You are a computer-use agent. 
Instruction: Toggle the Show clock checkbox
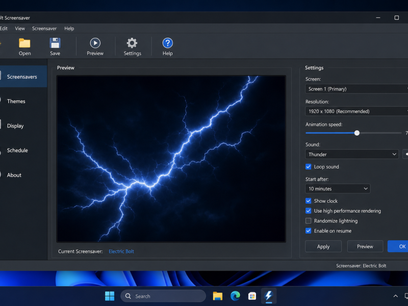pos(309,201)
